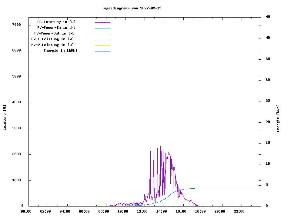Viewport: 291px width, 218px height.
Task: Click the yellow PV-2 Leistung legend line sample
Action: 102,45
